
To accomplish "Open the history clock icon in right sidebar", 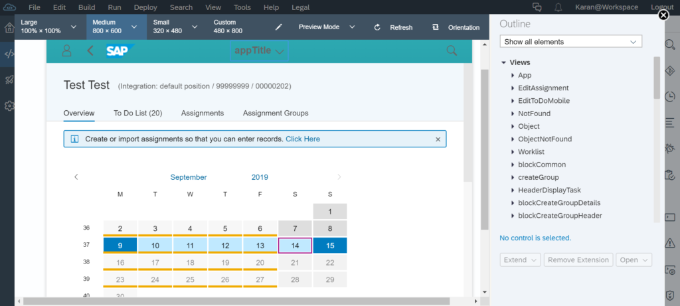I will pos(670,96).
